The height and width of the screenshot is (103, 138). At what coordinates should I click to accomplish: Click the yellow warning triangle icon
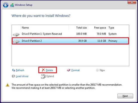[8, 85]
